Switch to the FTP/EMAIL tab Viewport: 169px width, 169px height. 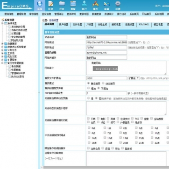144,25
